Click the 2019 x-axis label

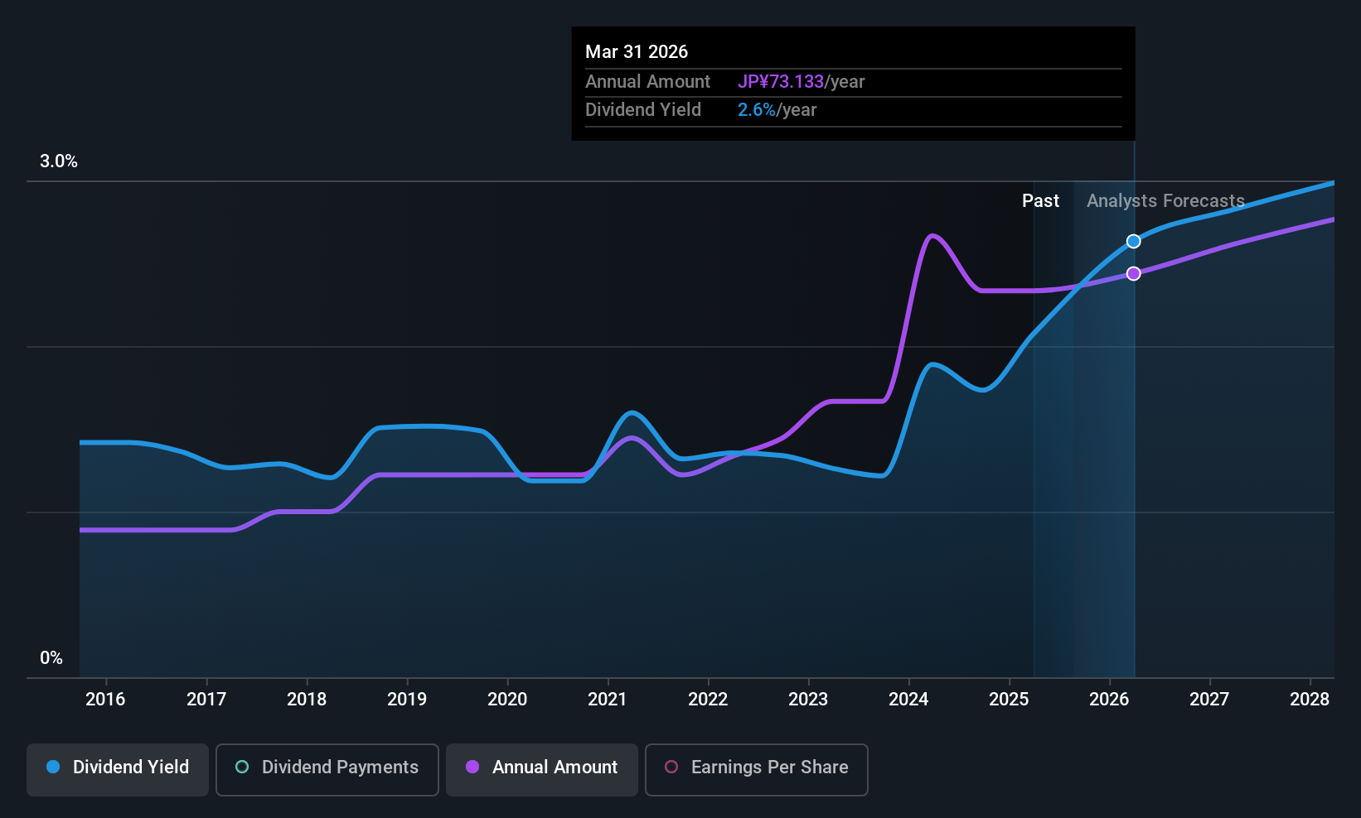coord(407,699)
